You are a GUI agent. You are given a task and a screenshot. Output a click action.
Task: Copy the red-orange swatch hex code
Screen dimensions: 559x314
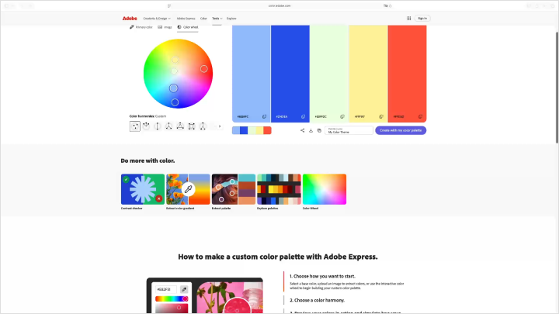(x=420, y=116)
